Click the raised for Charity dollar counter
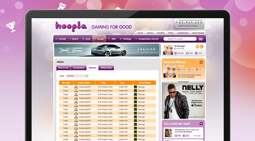This screenshot has width=255, height=141. [x=189, y=23]
